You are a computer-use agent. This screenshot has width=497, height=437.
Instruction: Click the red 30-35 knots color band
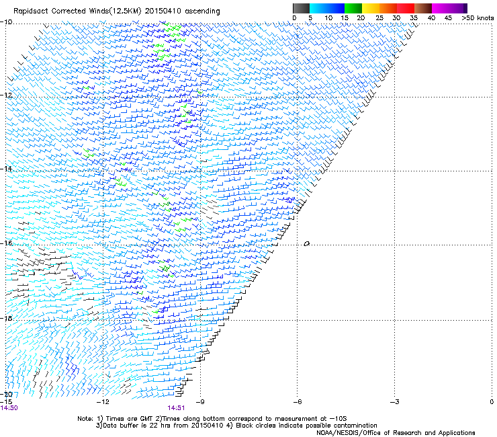click(x=406, y=8)
